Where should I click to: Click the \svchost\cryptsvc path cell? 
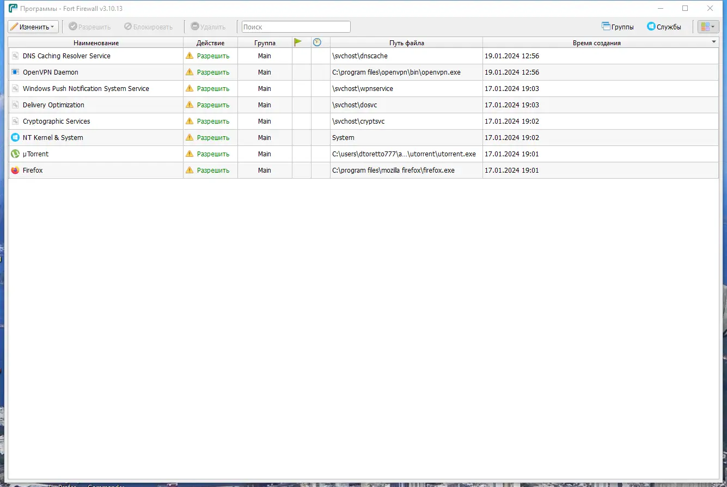[x=407, y=121]
